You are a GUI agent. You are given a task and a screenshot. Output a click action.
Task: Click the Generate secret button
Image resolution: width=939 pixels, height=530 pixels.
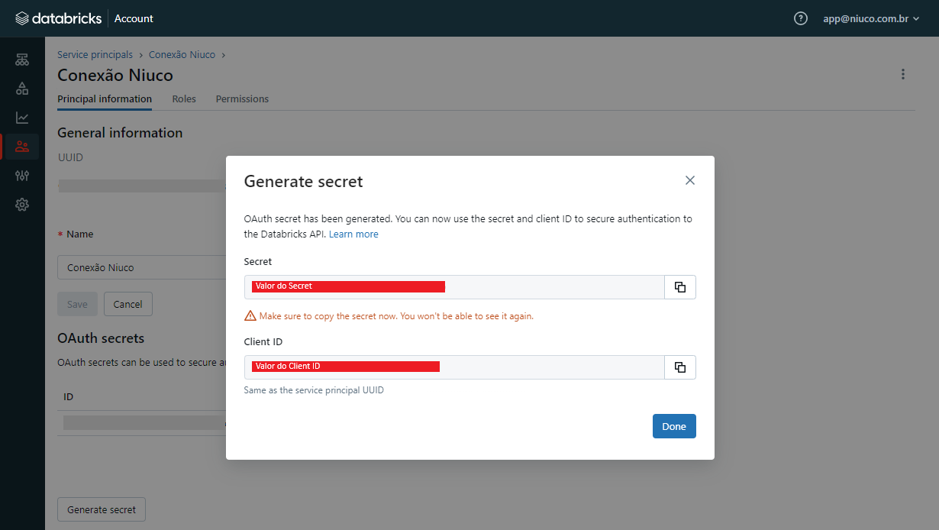pyautogui.click(x=102, y=509)
